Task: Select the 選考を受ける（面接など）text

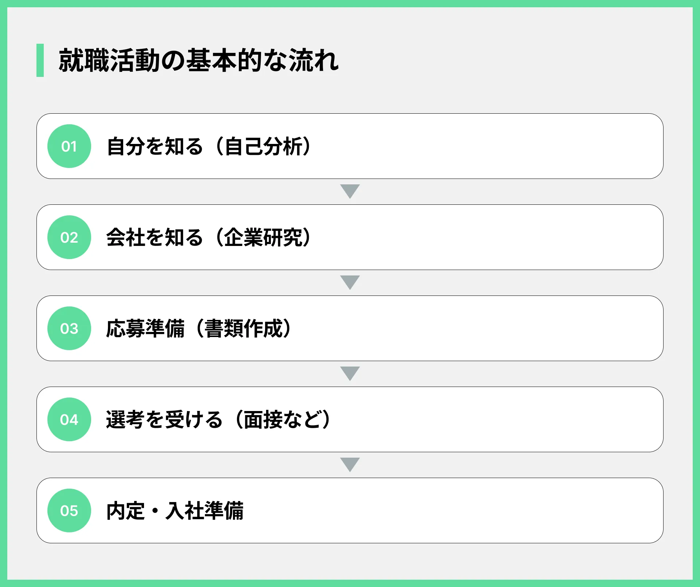Action: (219, 420)
